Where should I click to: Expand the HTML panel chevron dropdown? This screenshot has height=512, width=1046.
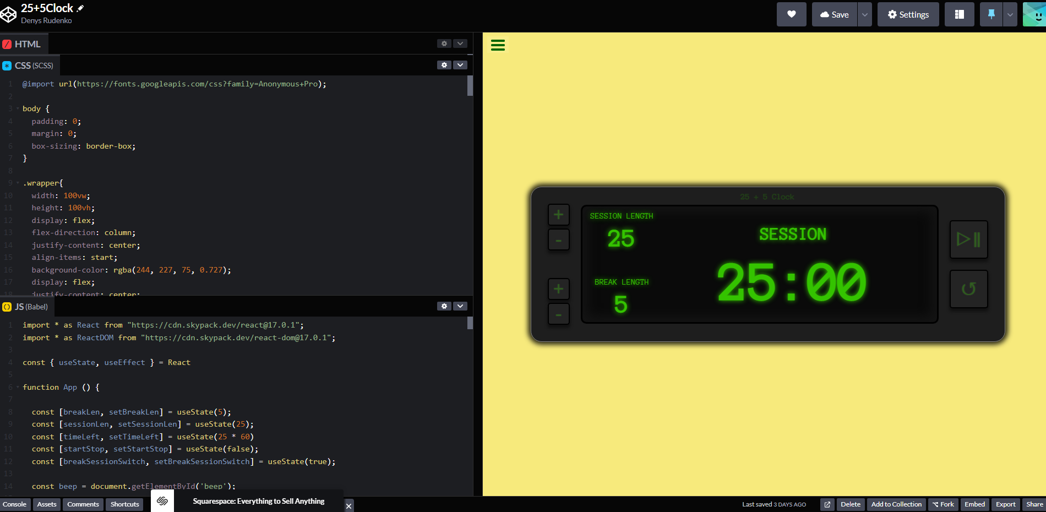[460, 43]
